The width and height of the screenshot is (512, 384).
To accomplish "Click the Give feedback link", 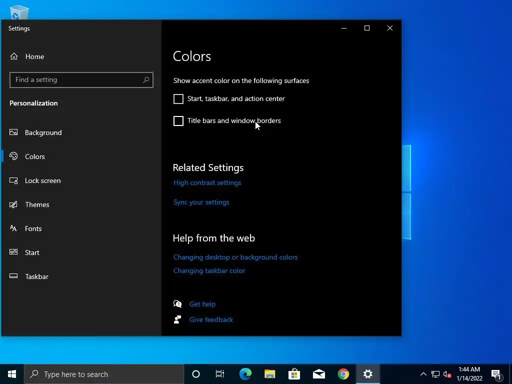I will click(211, 319).
